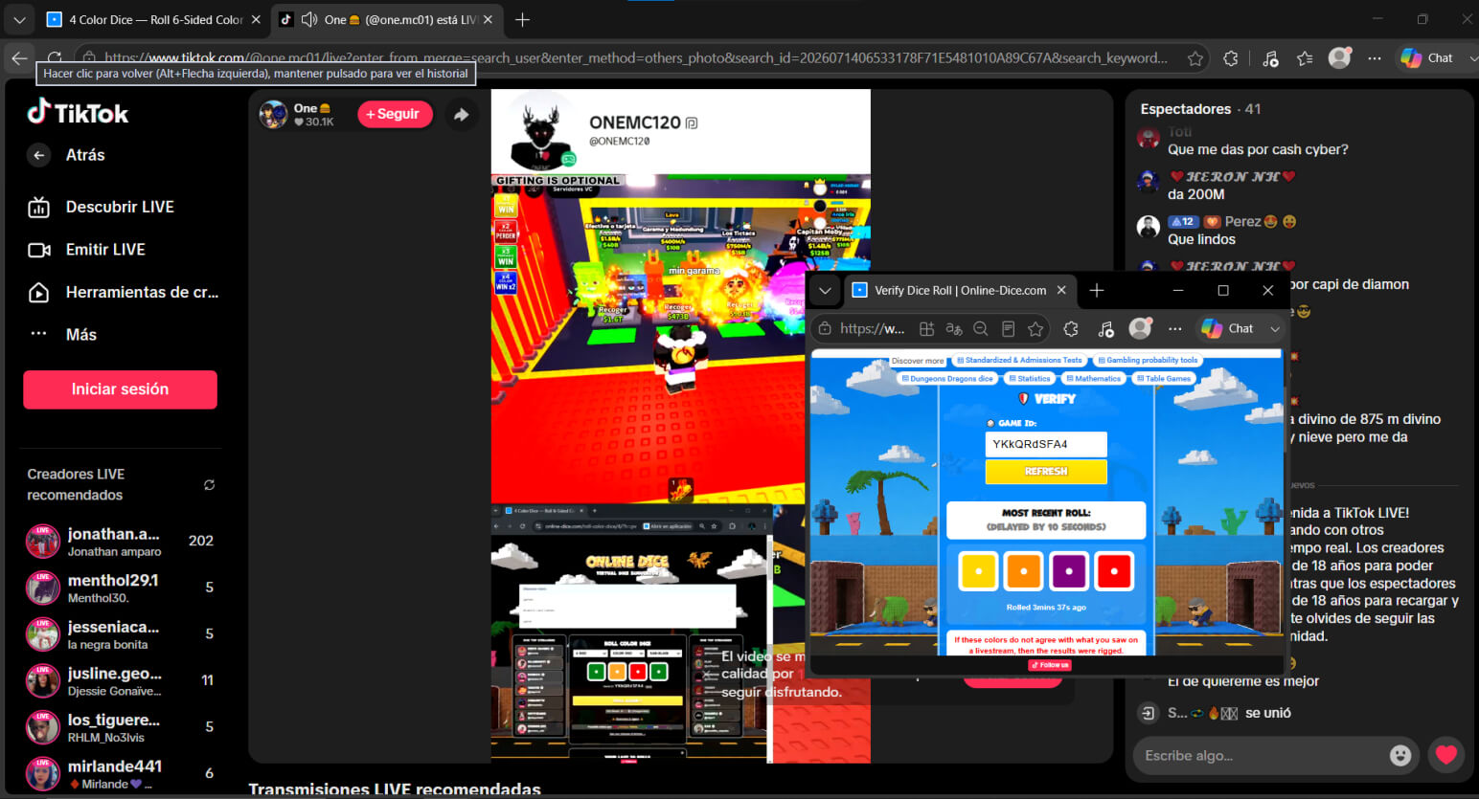Viewport: 1479px width, 799px height.
Task: Open Descubrir LIVE in the sidebar
Action: (x=120, y=207)
